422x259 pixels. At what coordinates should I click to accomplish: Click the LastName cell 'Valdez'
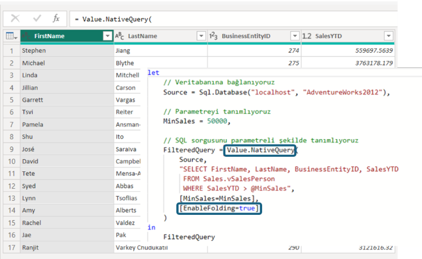pos(127,223)
